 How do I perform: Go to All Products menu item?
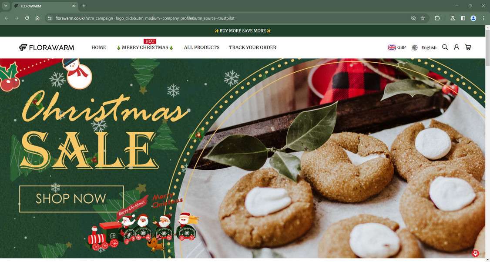click(x=201, y=47)
